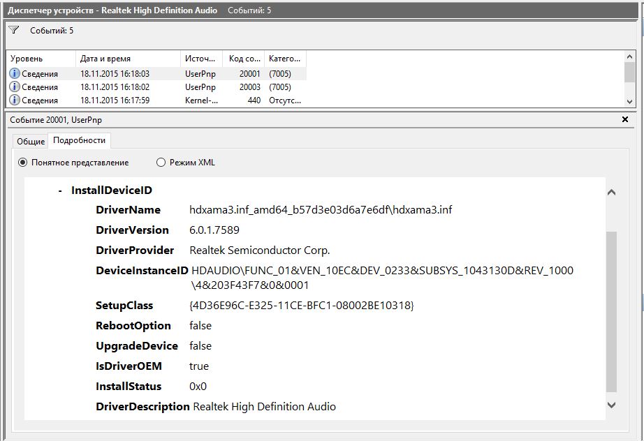Switch to the 'Общие' tab
This screenshot has height=441, width=644.
coord(31,141)
